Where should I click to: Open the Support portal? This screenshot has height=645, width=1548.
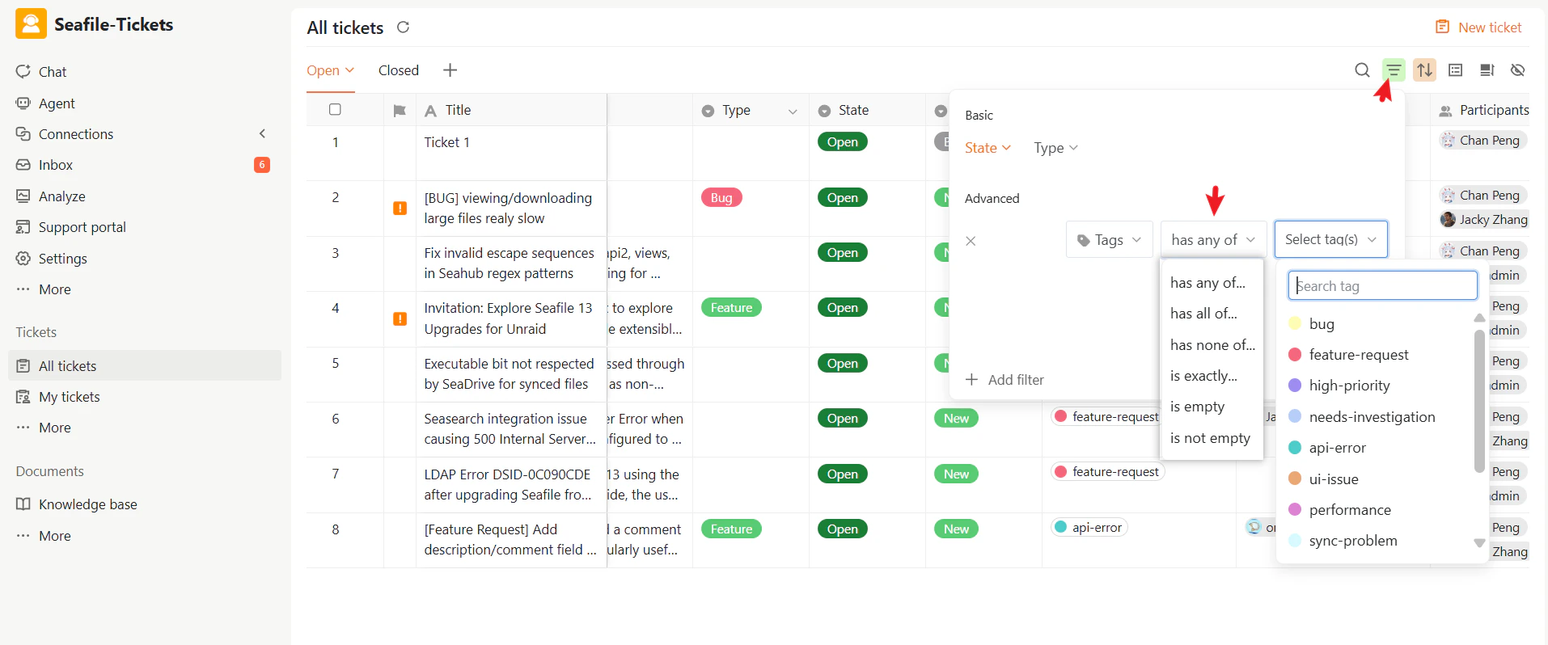[82, 227]
